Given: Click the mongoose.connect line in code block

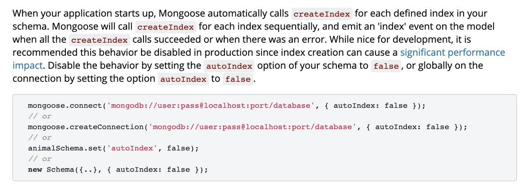Looking at the screenshot, I should [x=226, y=106].
